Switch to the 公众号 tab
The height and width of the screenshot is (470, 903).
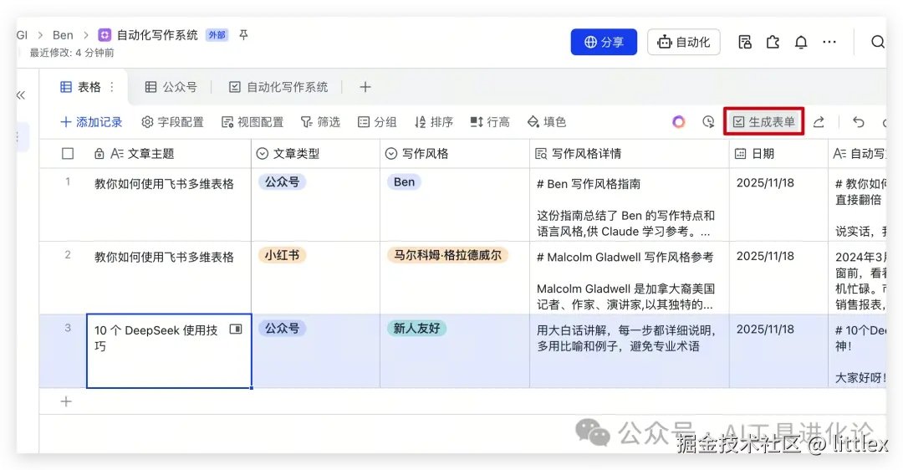[x=171, y=87]
